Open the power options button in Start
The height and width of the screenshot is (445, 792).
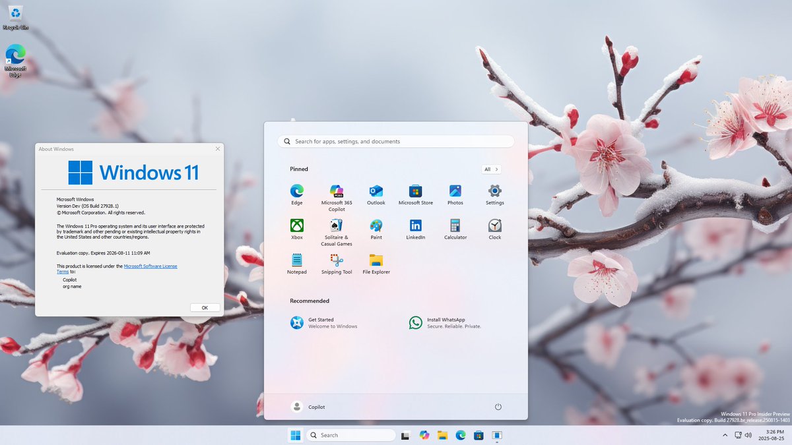498,407
